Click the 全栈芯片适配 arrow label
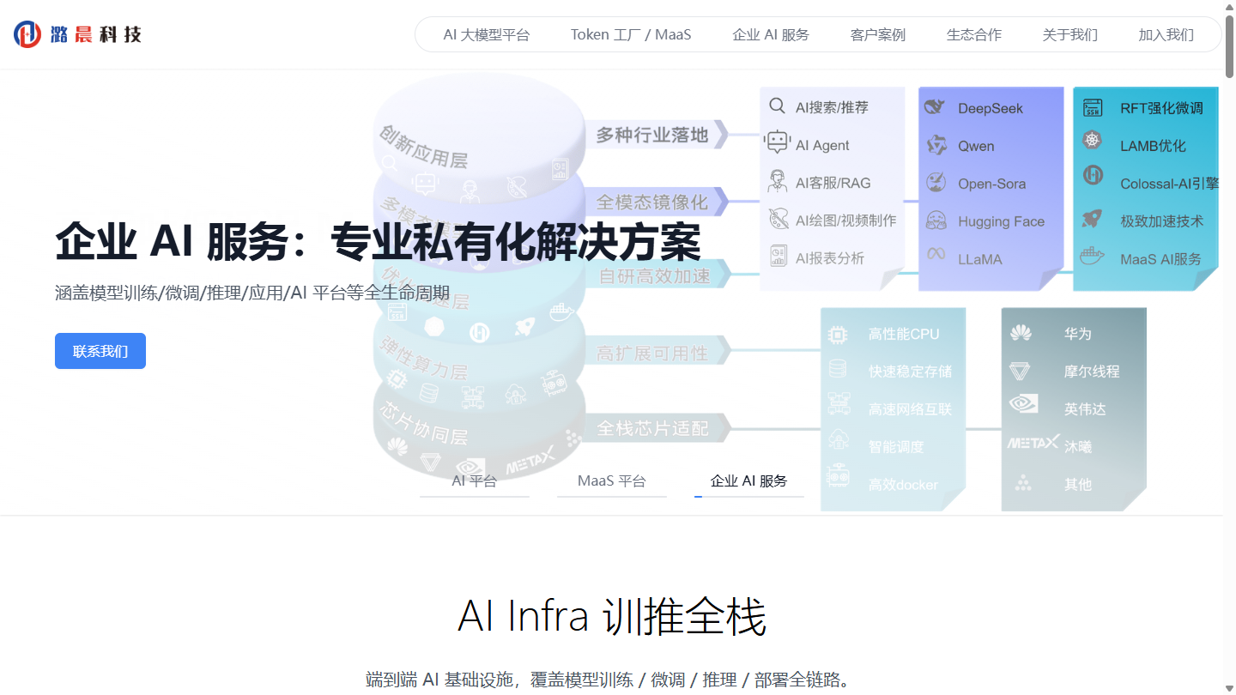Screen dimensions: 1236x695 point(658,427)
